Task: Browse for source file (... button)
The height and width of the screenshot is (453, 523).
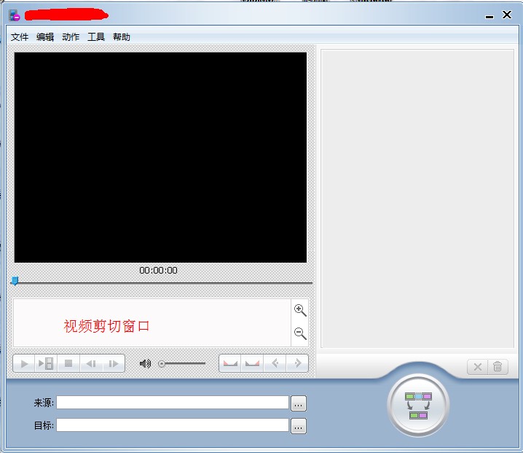Action: point(299,403)
